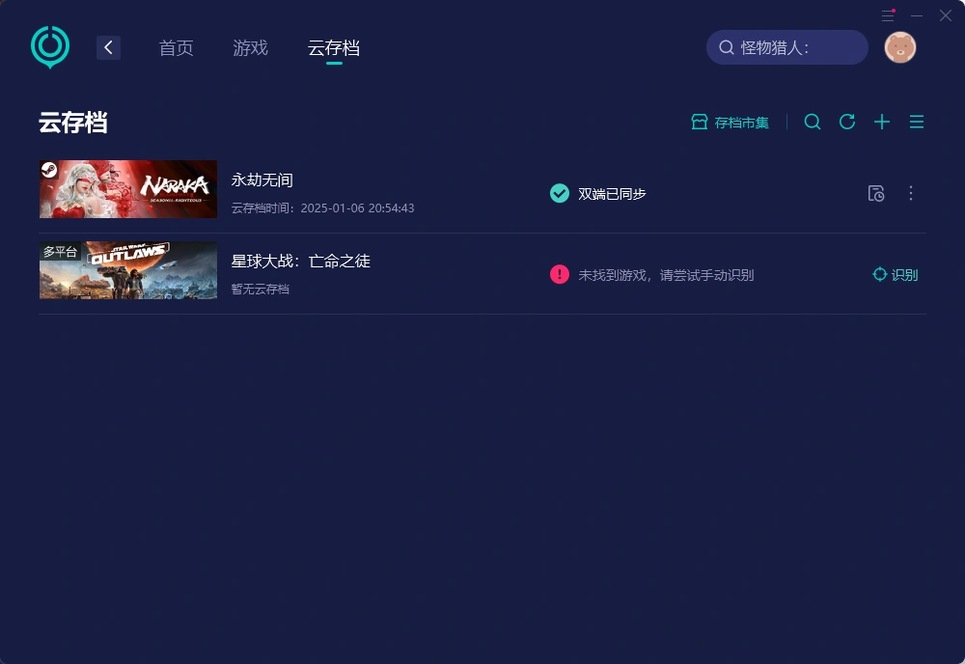Expand the more options menu for 永劫无间
Screen dimensions: 965x664
point(911,193)
